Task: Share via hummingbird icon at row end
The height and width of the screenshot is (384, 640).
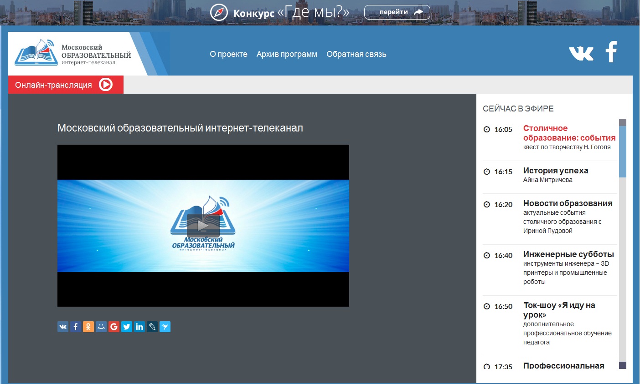Action: [x=165, y=327]
